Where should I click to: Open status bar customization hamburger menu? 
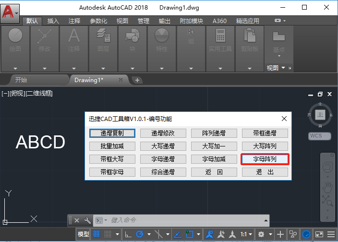331,234
